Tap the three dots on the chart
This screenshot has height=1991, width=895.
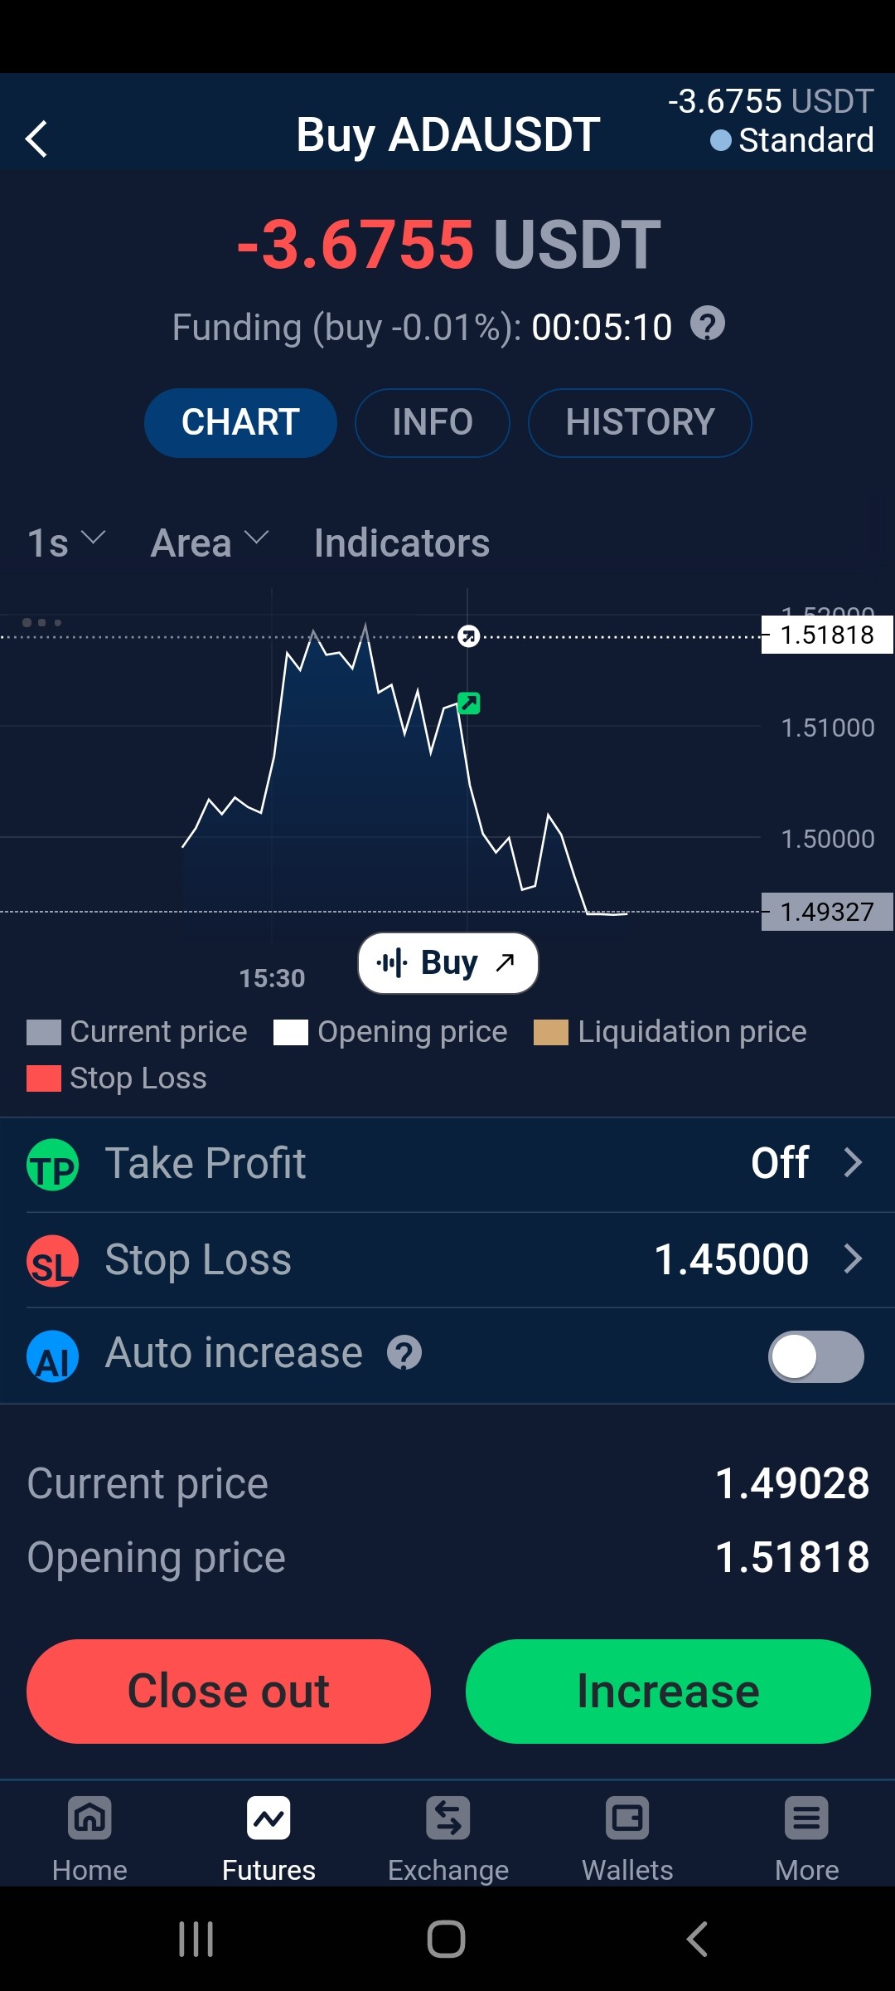pyautogui.click(x=41, y=622)
